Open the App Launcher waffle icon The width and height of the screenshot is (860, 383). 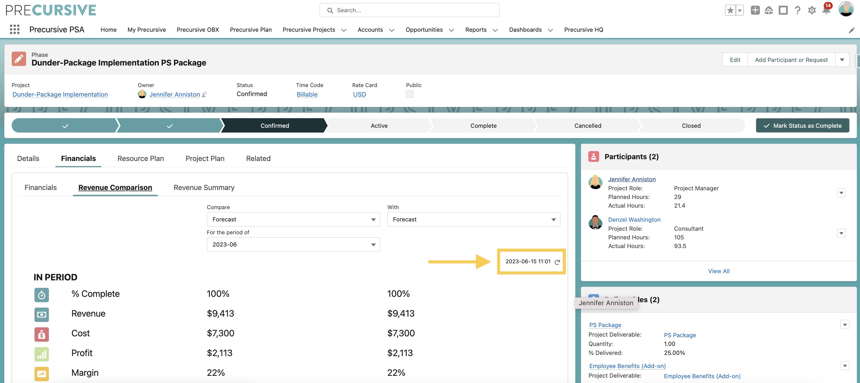14,29
